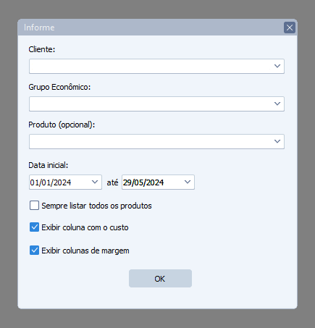The width and height of the screenshot is (315, 328).
Task: Click inside the Cliente text field
Action: 150,66
